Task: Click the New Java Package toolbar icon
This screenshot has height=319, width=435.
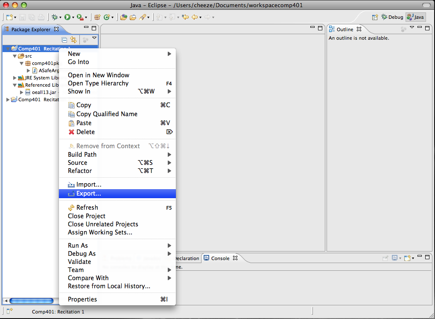Action: [x=97, y=17]
